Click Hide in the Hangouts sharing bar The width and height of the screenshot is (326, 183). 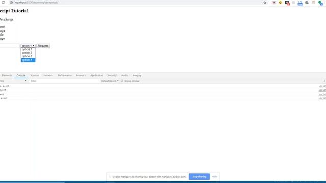(214, 177)
